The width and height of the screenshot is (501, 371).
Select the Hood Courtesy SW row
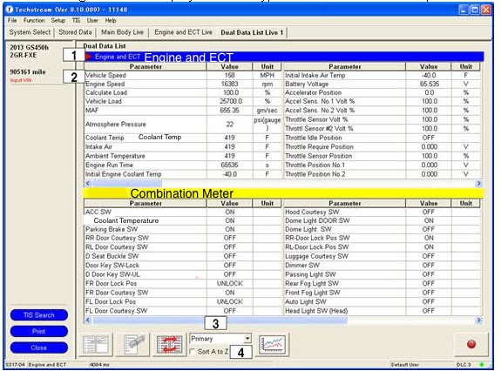coord(383,212)
